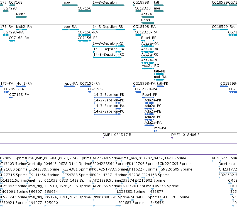Select protein moi-PA
Screen dimensions: 237x207
click(156, 131)
